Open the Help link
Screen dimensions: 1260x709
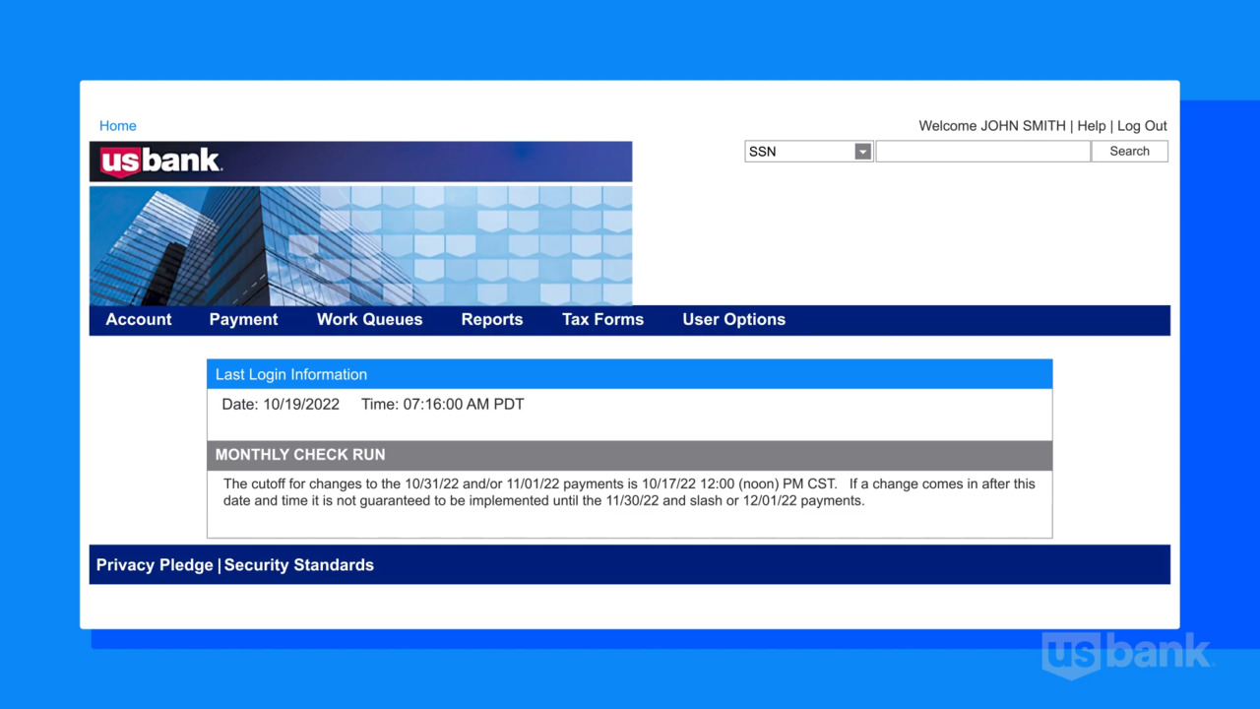tap(1091, 126)
